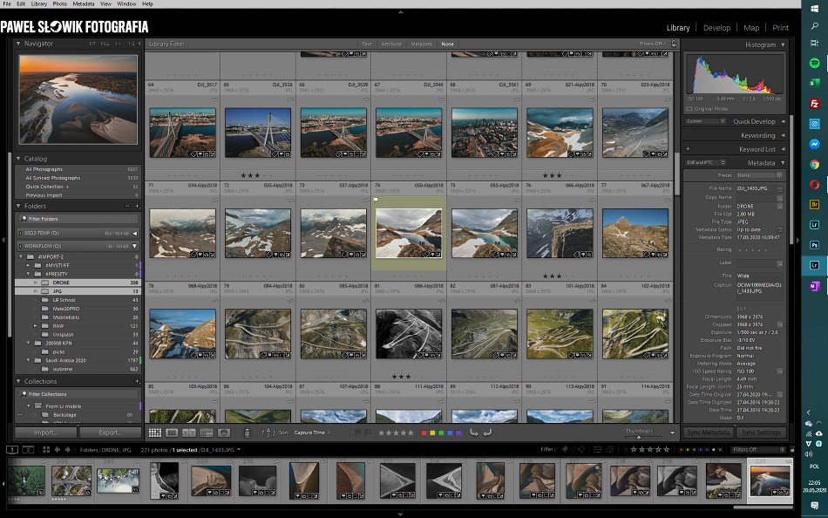This screenshot has height=518, width=828.
Task: Click second window display button 2
Action: (28, 450)
